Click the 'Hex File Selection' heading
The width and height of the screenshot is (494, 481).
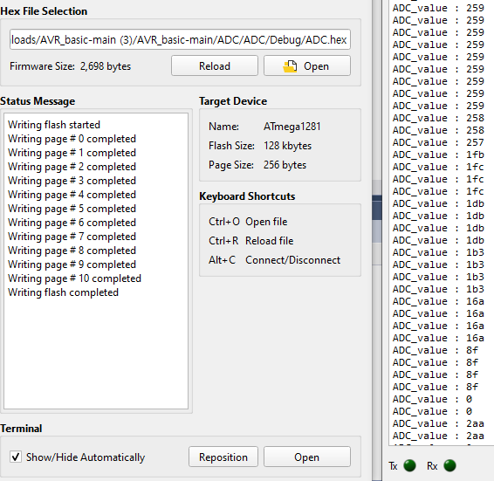(x=44, y=11)
